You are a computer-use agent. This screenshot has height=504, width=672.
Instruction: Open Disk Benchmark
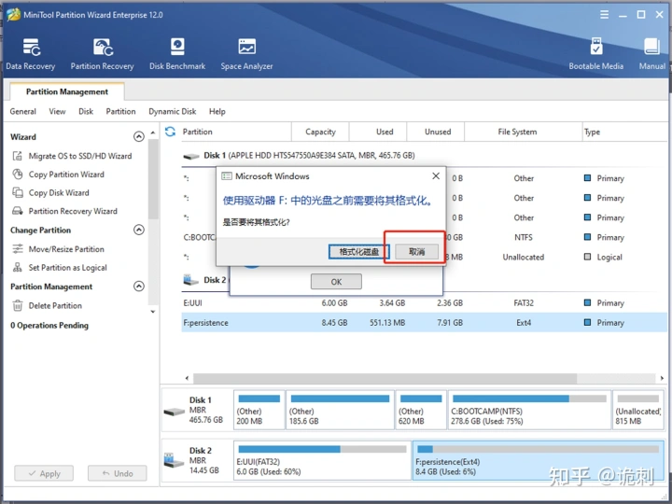[x=177, y=54]
